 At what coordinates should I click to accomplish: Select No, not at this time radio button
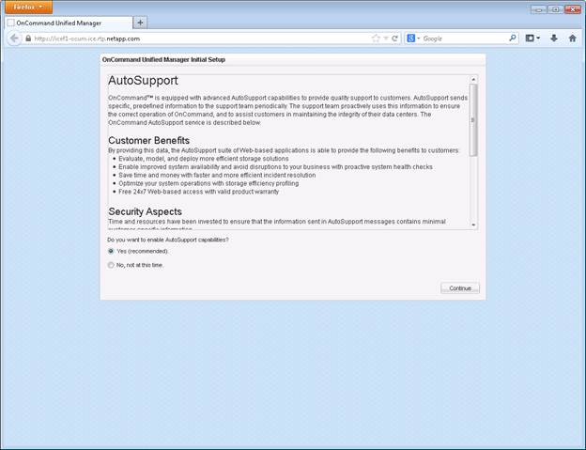[x=111, y=265]
